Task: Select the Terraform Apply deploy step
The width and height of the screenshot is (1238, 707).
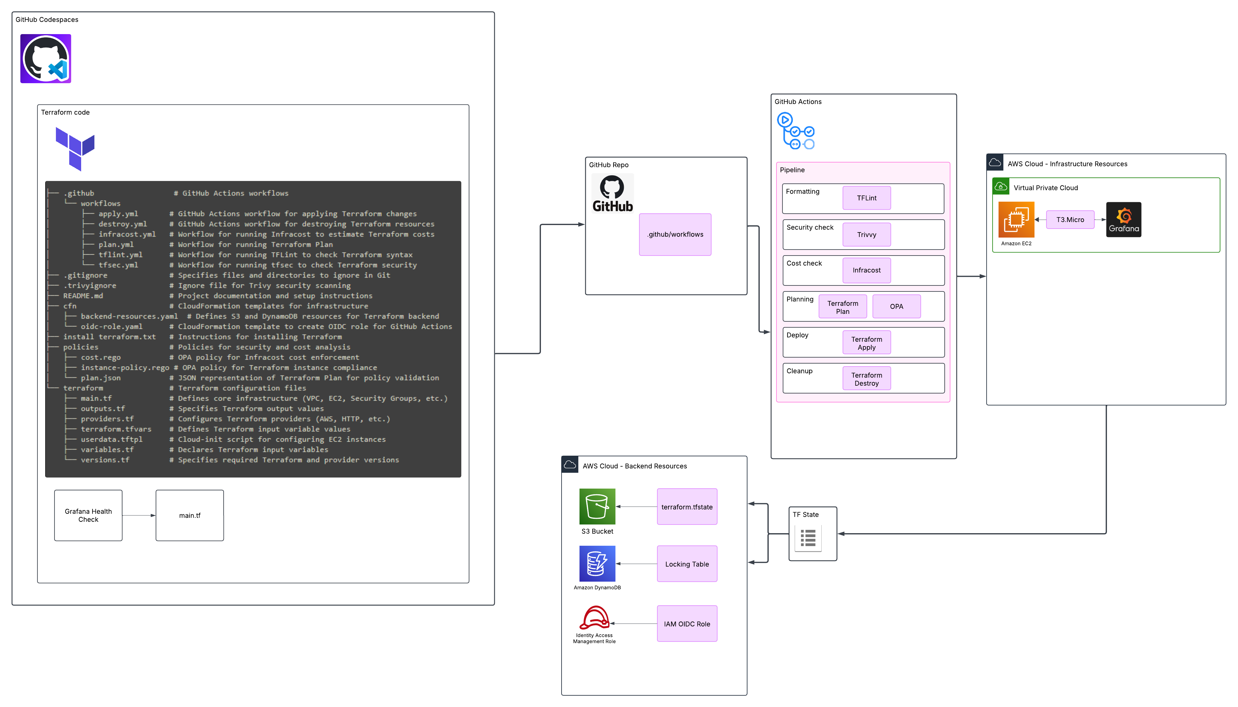Action: pos(866,343)
